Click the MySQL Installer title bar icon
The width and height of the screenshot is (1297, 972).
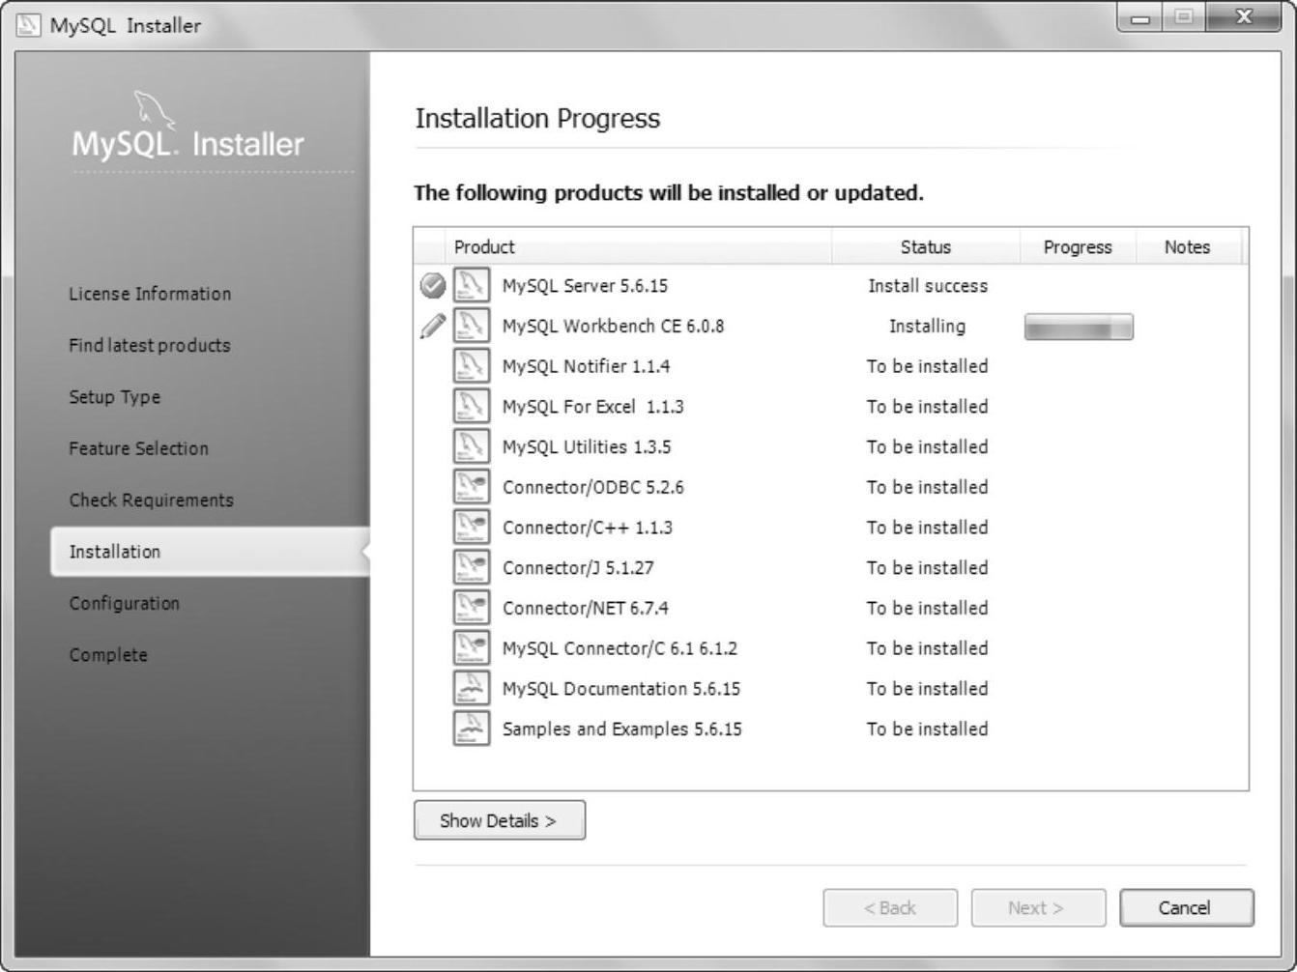(29, 24)
